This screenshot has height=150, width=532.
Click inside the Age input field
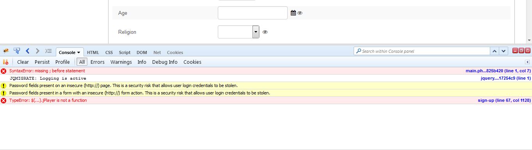tap(253, 13)
